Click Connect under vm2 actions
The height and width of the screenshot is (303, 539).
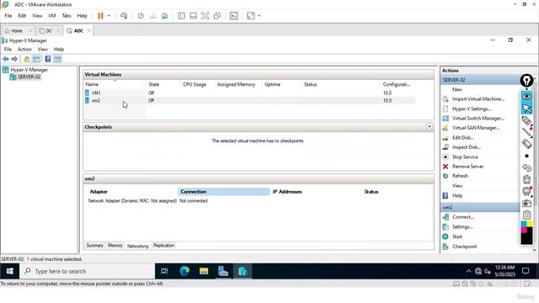tap(463, 217)
